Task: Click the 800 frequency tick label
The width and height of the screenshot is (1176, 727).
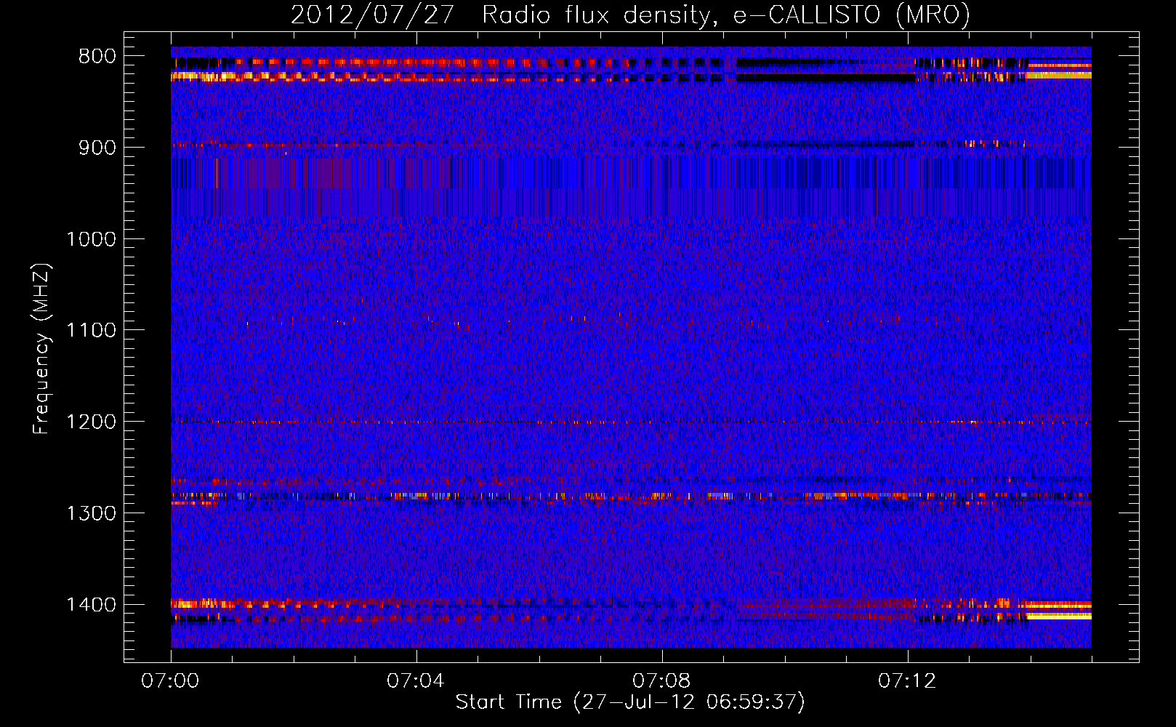Action: pyautogui.click(x=97, y=57)
